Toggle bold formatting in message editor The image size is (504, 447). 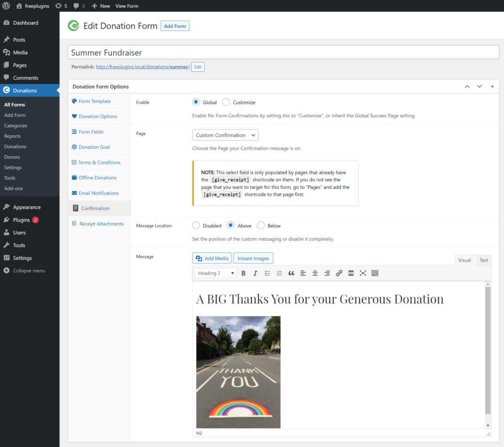click(243, 273)
